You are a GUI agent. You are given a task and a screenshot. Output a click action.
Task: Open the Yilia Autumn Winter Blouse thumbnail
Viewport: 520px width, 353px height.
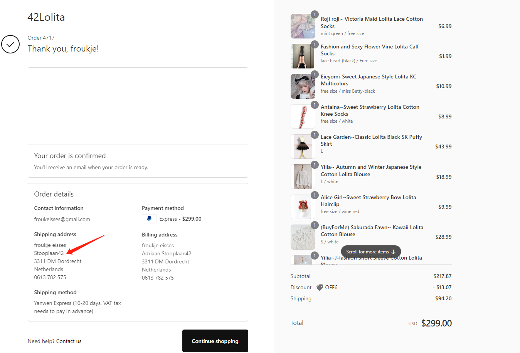click(x=303, y=176)
